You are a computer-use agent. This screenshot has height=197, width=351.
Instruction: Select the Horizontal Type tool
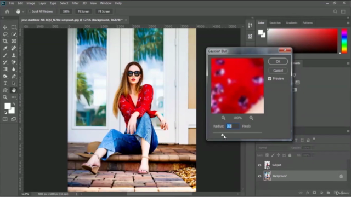(5, 83)
